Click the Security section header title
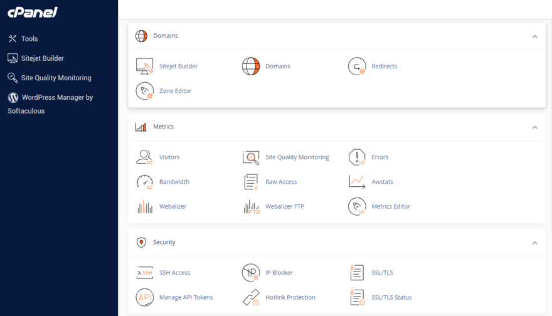Image resolution: width=552 pixels, height=316 pixels. pos(164,242)
